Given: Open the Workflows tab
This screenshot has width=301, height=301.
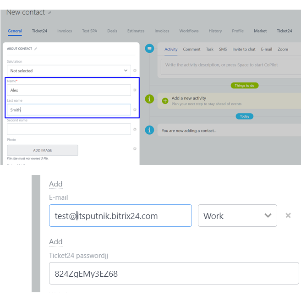Looking at the screenshot, I should 189,31.
